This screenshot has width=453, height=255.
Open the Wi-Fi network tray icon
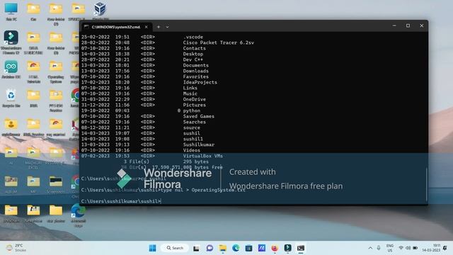tap(401, 248)
